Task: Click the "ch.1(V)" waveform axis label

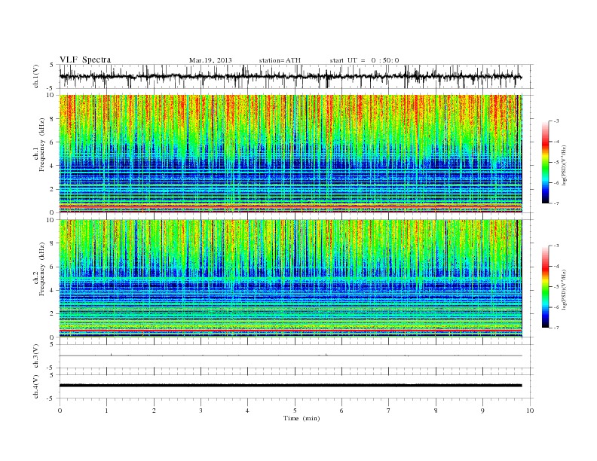Action: tap(36, 76)
